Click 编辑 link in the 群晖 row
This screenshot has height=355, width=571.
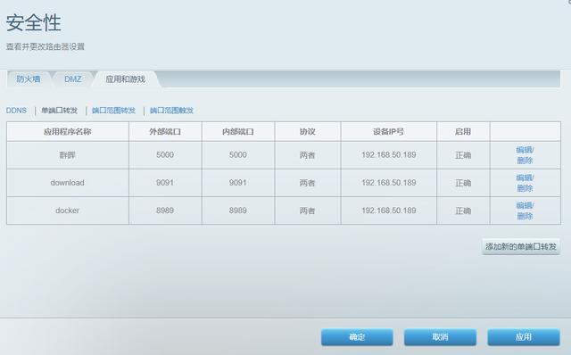click(524, 150)
